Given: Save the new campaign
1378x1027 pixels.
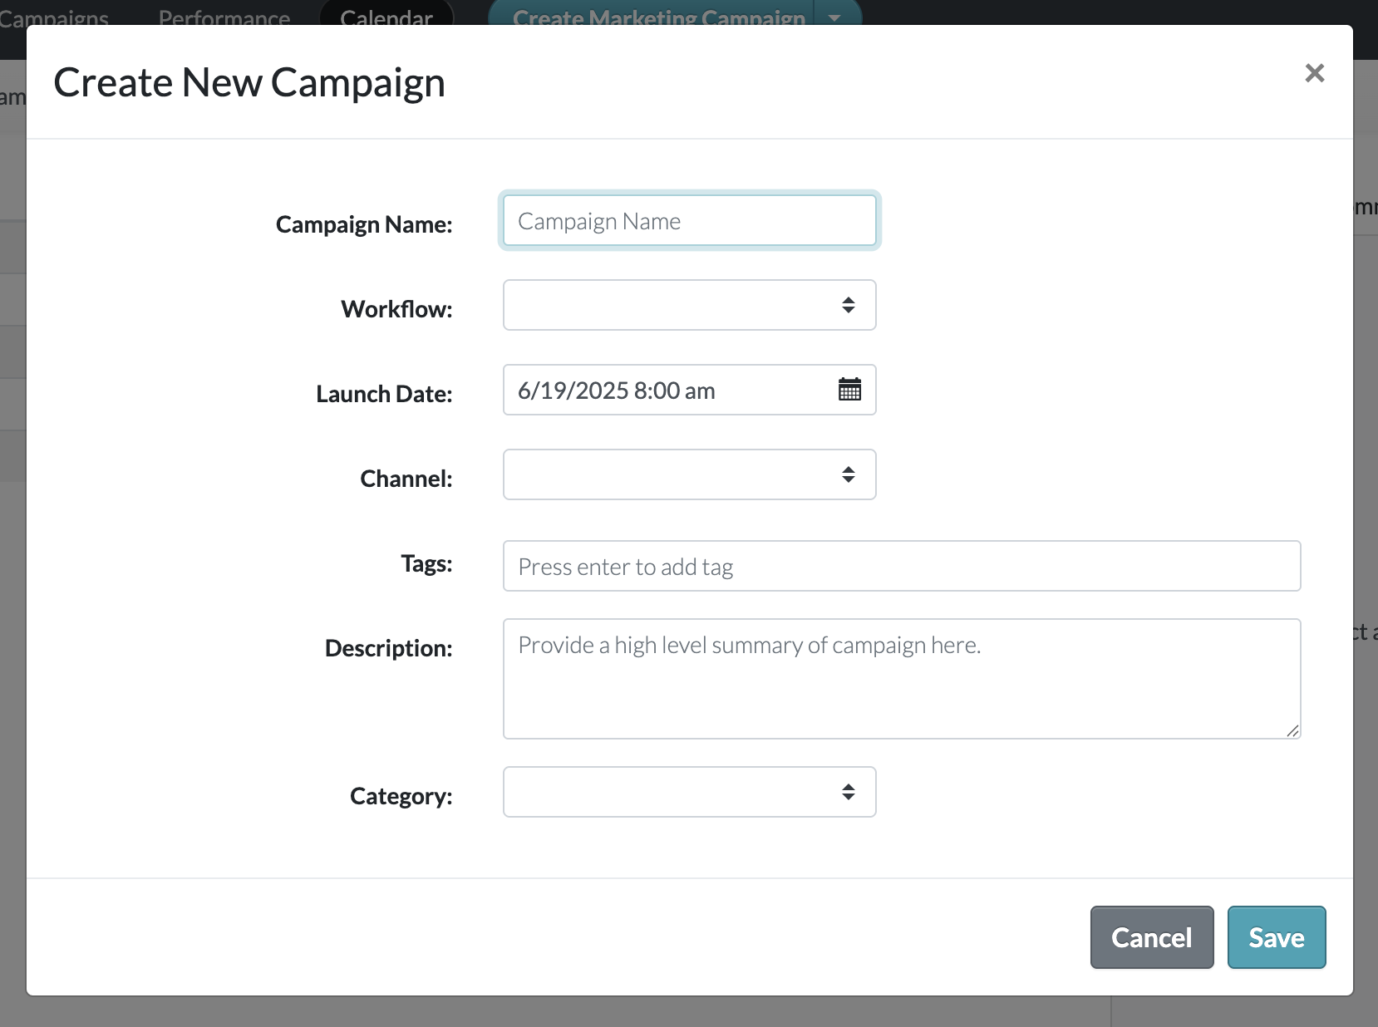Looking at the screenshot, I should pos(1276,937).
